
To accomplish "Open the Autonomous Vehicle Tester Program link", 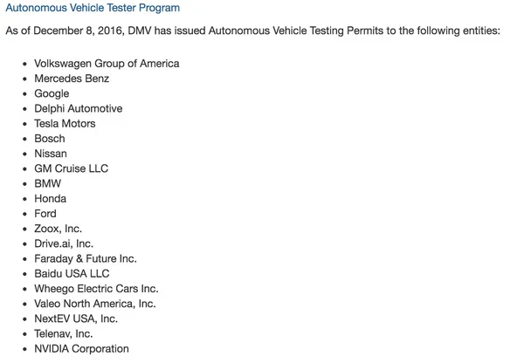I will [x=93, y=8].
